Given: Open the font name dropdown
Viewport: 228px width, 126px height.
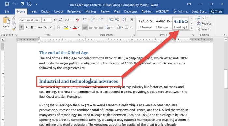Looking at the screenshot, I should coord(39,20).
